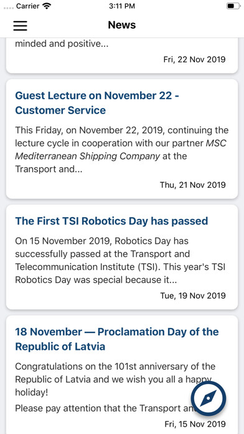Tap the MSC Mediterranean Shipping Company text
Viewport: 244px width, 434px height.
tap(121, 150)
